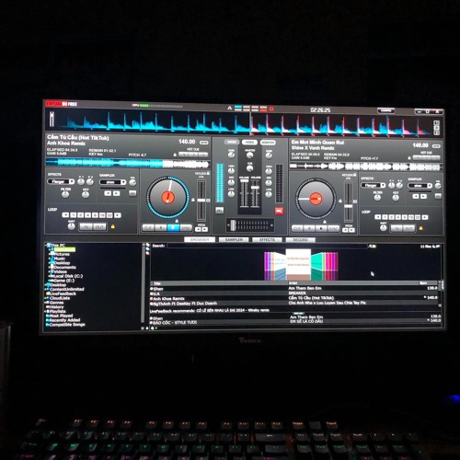
Task: Click the browser Search input field
Action: pos(266,246)
